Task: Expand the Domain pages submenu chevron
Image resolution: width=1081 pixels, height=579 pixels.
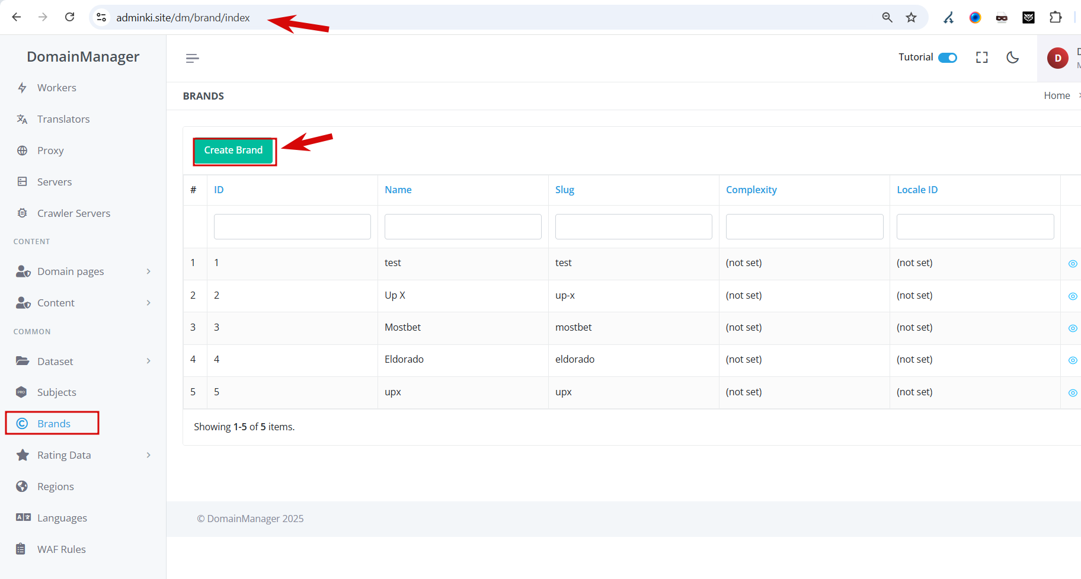Action: [149, 271]
